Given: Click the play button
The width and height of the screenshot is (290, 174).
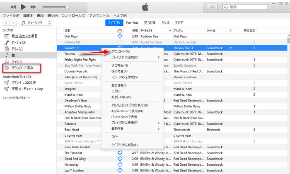Looking at the screenshot, I should [23, 7].
